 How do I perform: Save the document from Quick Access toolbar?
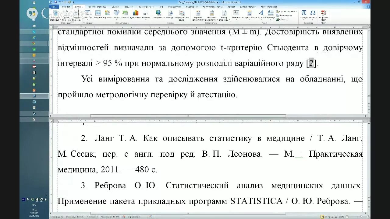55,2
